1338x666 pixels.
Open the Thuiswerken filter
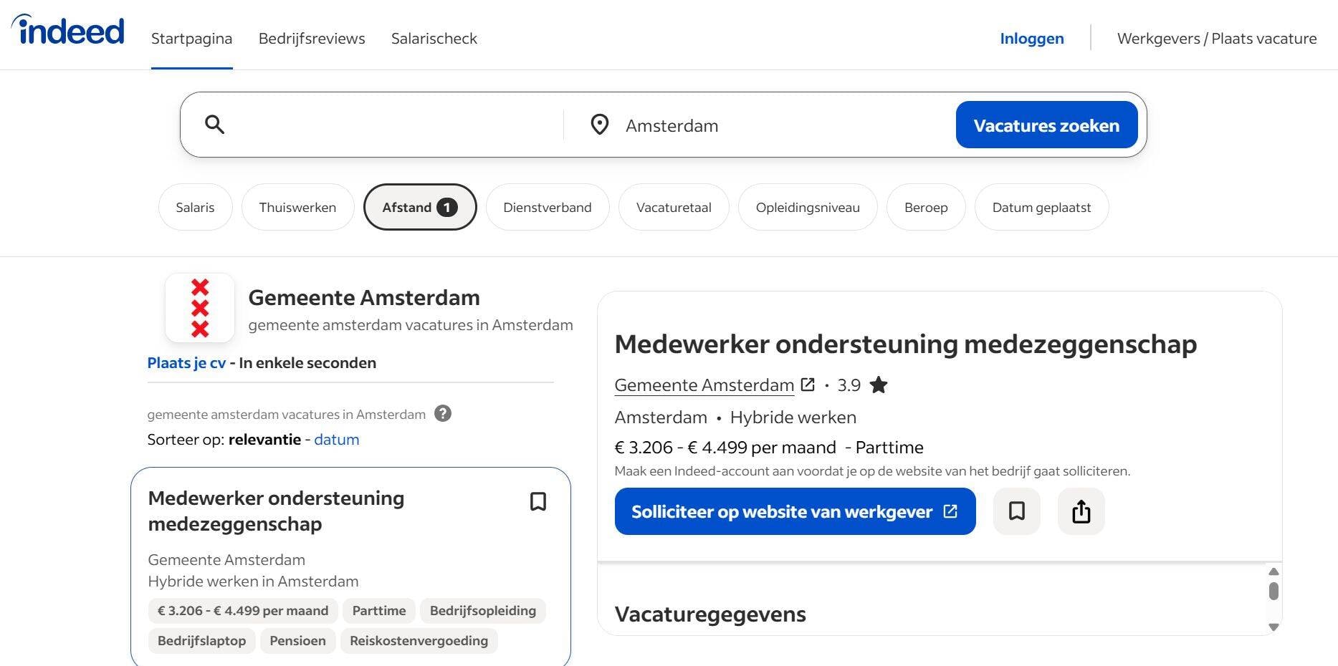pos(297,207)
